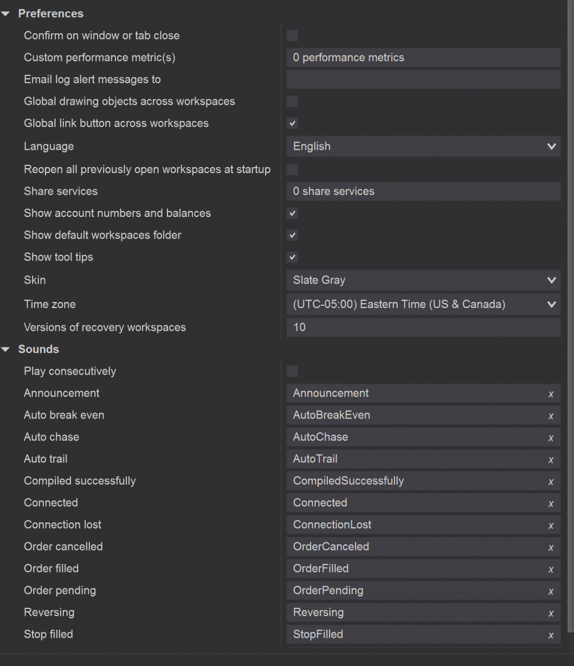Remove the StopFilled sound via its x
Viewport: 574px width, 666px height.
pos(551,635)
